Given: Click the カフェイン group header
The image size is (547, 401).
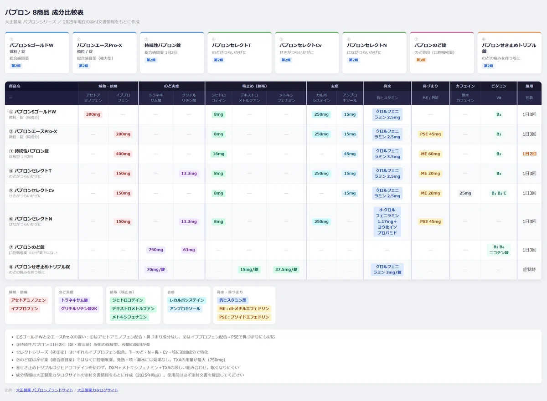Looking at the screenshot, I should (x=465, y=86).
